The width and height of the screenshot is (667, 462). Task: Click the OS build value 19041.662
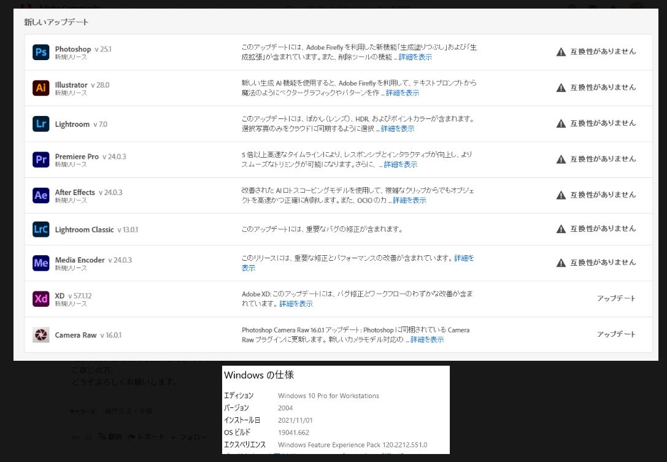click(293, 433)
